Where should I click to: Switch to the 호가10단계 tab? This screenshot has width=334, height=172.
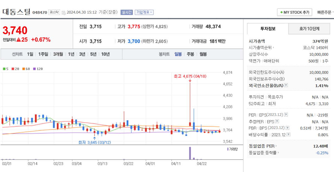pos(309,29)
